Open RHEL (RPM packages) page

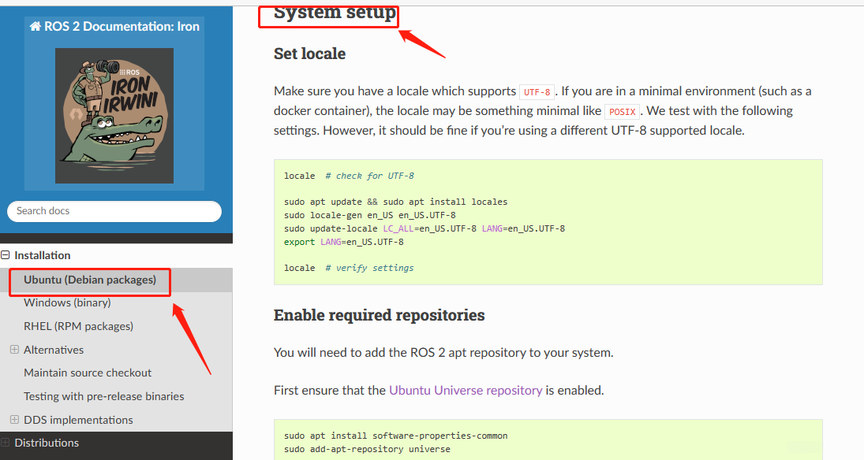pyautogui.click(x=78, y=326)
